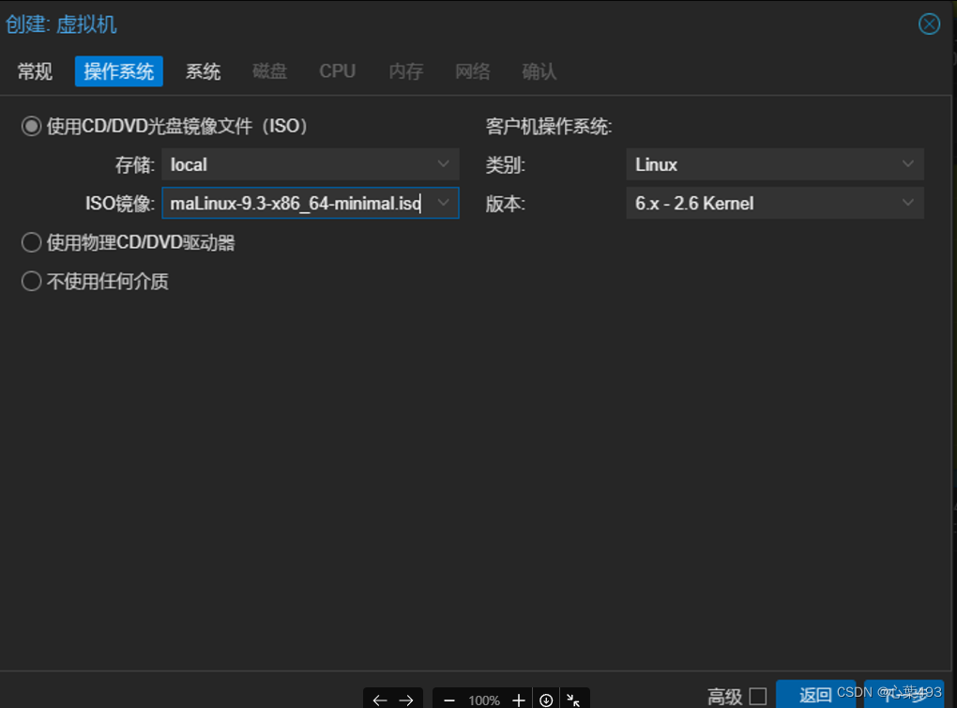The image size is (957, 708).
Task: Choose the 不使用任何介质 radio button
Action: (x=31, y=281)
